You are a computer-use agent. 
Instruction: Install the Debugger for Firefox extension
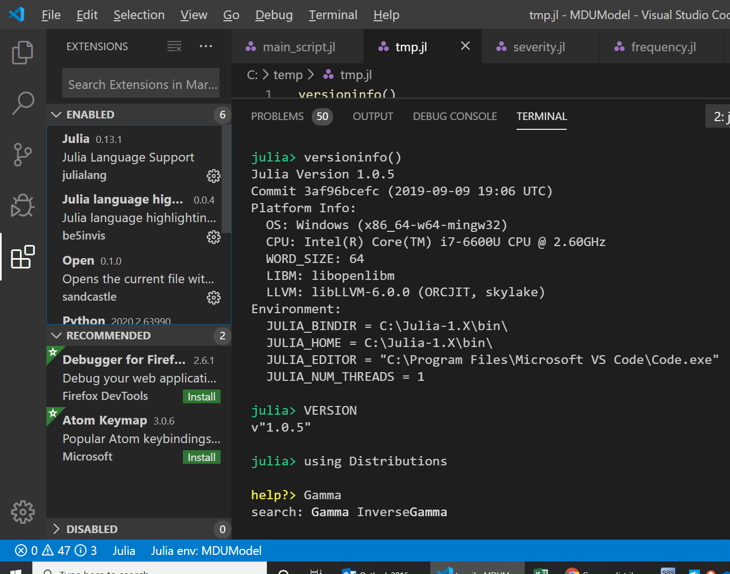pyautogui.click(x=201, y=397)
